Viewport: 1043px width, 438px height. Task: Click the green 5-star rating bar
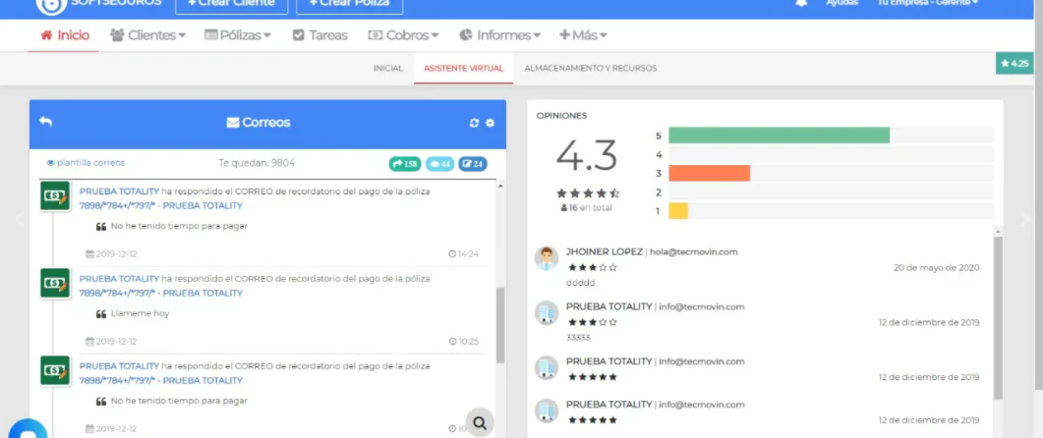click(x=779, y=135)
